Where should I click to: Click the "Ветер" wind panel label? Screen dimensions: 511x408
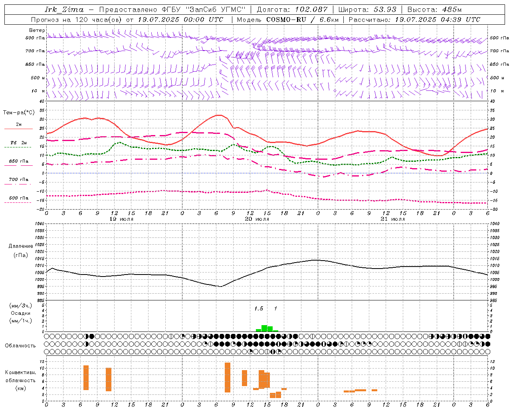click(37, 30)
